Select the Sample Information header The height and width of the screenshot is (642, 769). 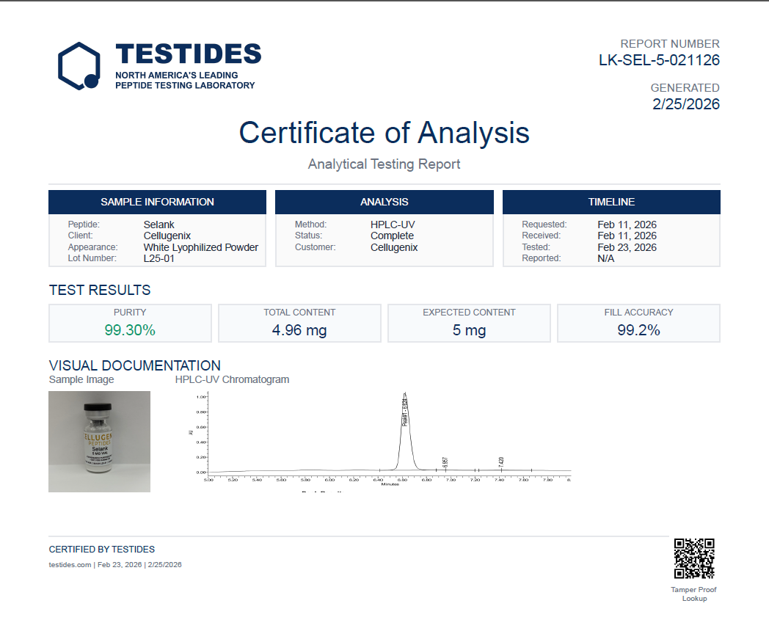157,202
